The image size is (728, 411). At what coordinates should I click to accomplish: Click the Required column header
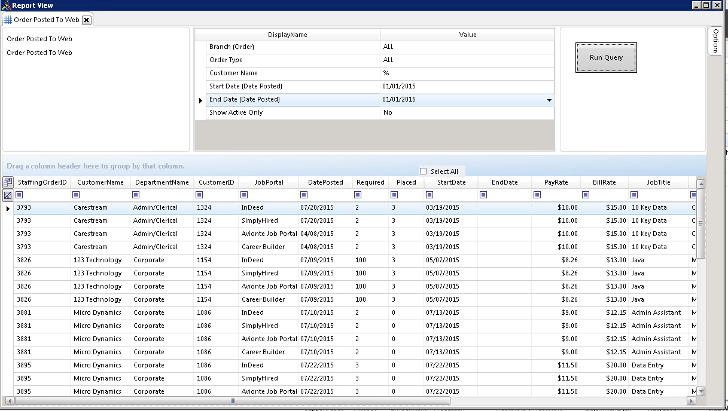coord(370,182)
